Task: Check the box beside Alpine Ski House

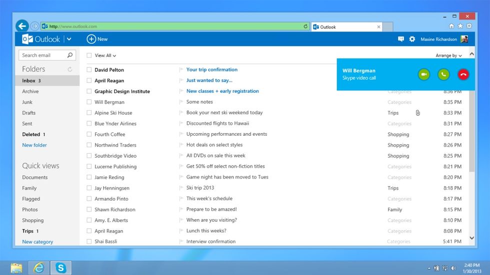Action: point(89,113)
